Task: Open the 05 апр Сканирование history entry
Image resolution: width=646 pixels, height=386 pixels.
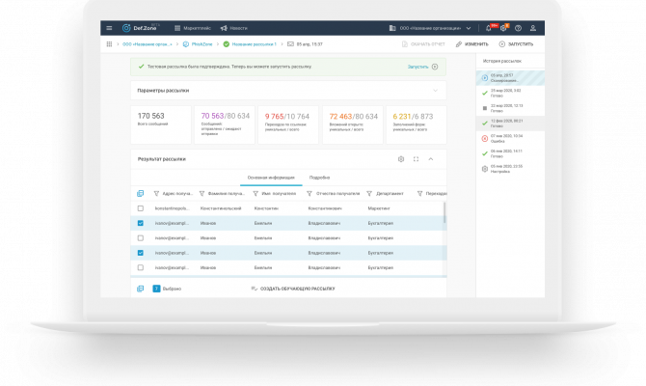Action: click(510, 78)
